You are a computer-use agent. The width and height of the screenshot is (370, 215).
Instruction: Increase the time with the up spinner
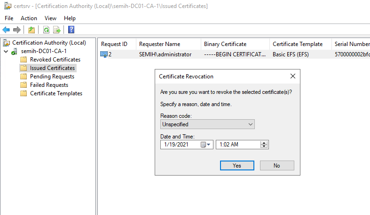tap(264, 143)
